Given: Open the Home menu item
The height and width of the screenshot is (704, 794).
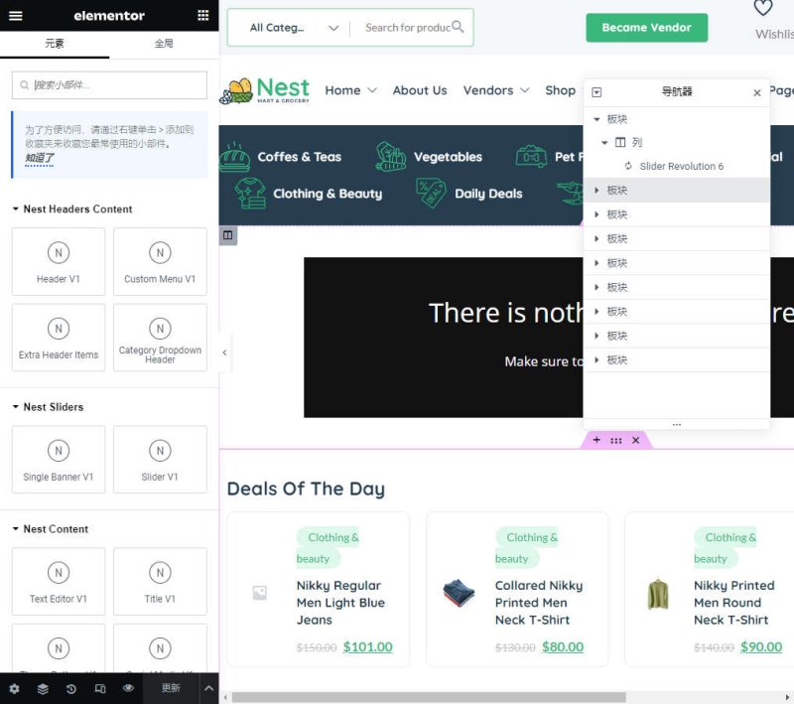Looking at the screenshot, I should tap(350, 90).
